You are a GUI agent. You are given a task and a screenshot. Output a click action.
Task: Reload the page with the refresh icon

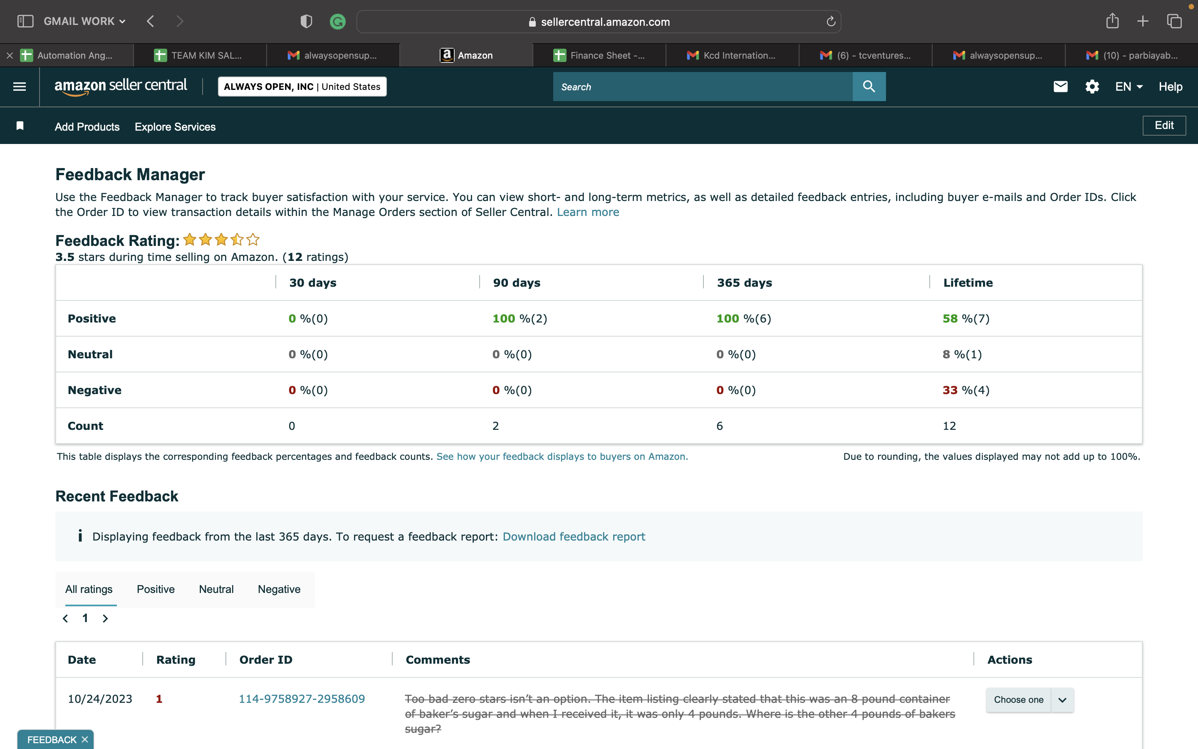(831, 21)
